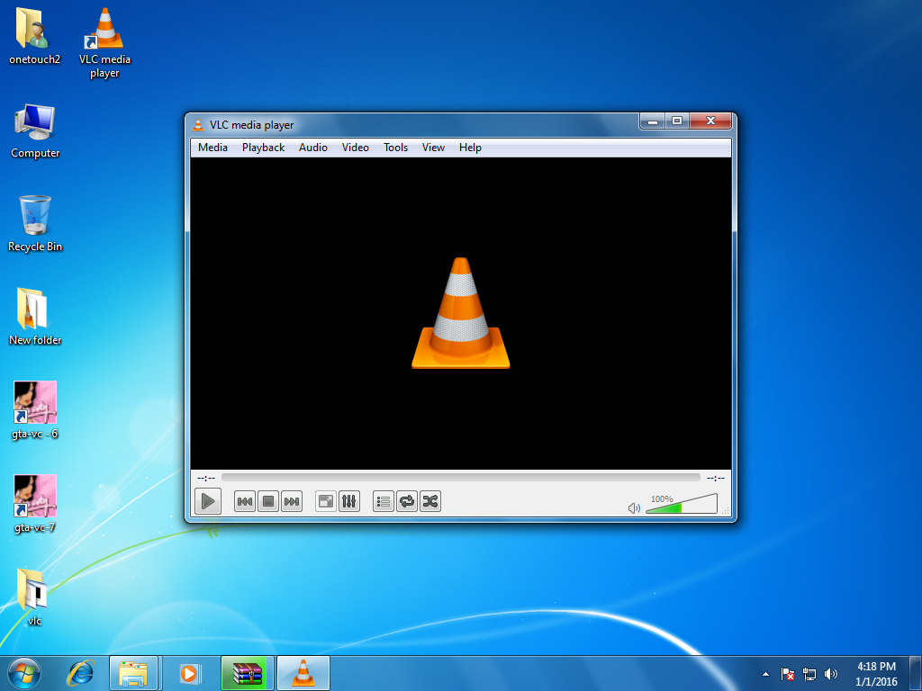
Task: Toggle loop repeat mode
Action: (x=407, y=501)
